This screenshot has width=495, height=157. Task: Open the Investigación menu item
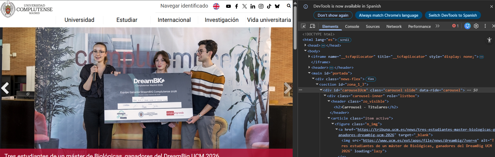pyautogui.click(x=221, y=20)
